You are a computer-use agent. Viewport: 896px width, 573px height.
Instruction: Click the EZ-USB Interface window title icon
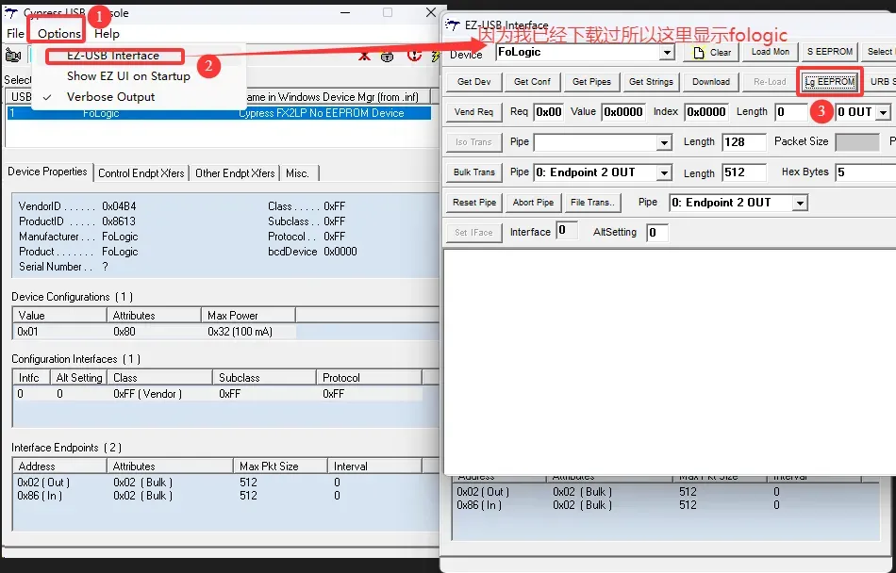coord(453,25)
